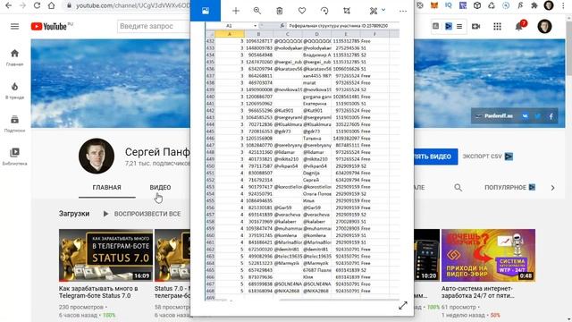Image resolution: width=572 pixels, height=322 pixels.
Task: Open the recycle-arrows extension icon
Action: coord(492,5)
